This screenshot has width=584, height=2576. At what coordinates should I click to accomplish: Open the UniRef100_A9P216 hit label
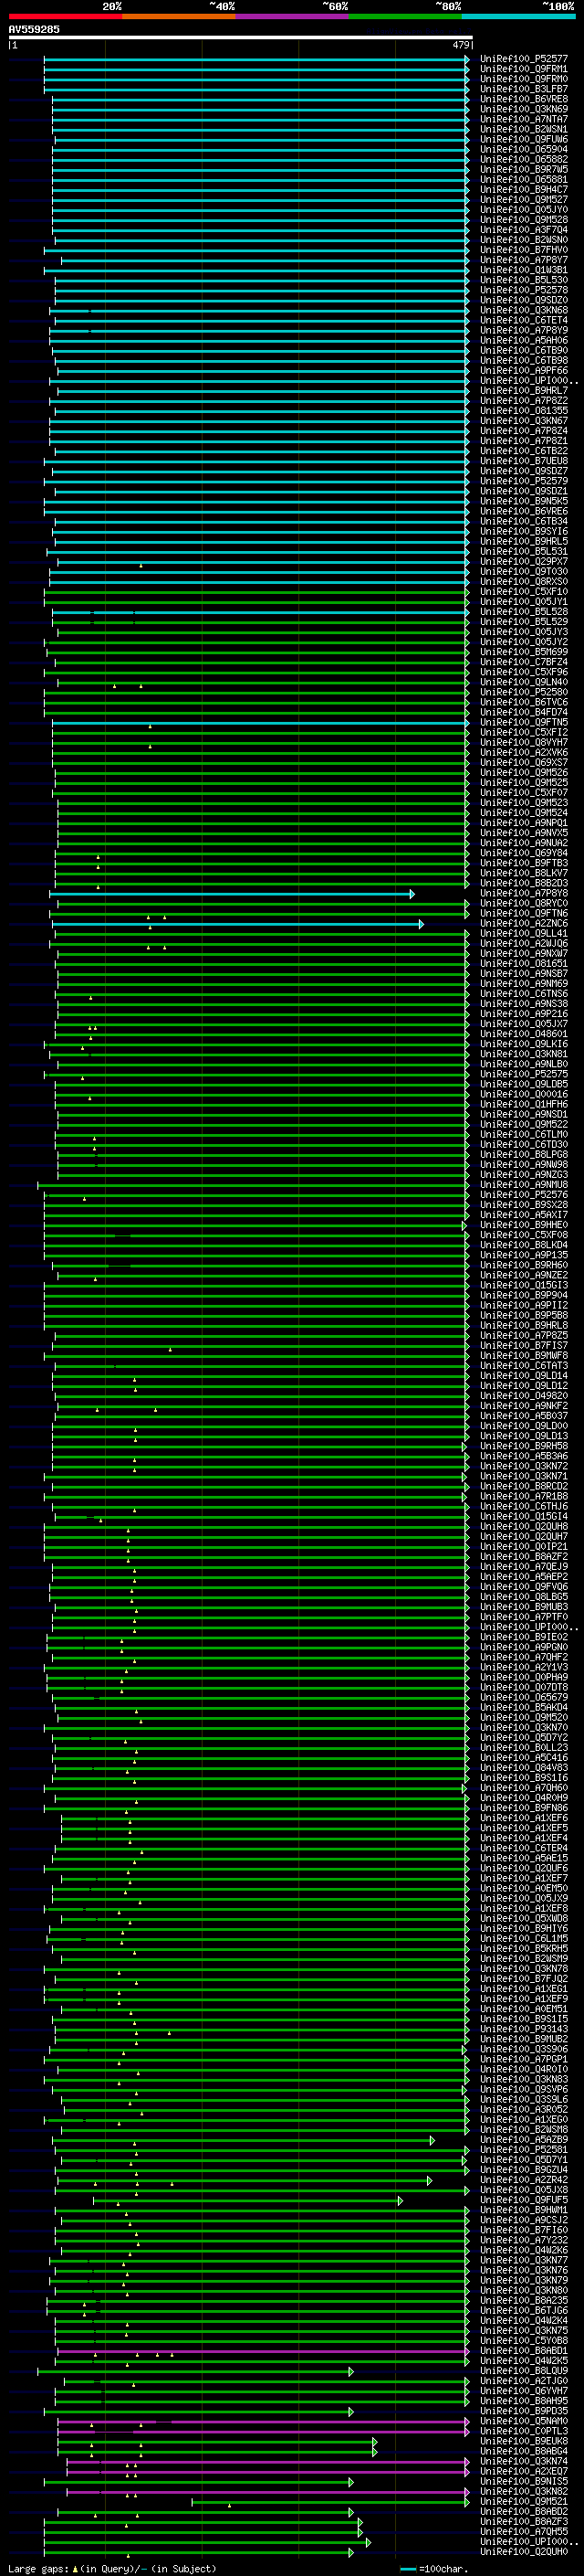[524, 1014]
